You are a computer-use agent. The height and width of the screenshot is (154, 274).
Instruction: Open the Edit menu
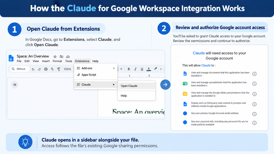coord(27,61)
